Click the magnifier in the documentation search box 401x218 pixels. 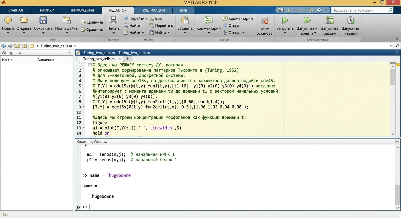[390, 10]
